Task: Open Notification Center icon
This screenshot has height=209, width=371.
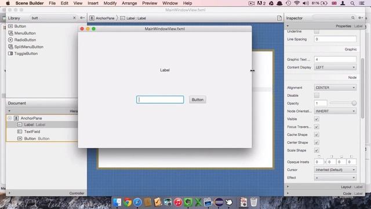Action: click(x=362, y=3)
